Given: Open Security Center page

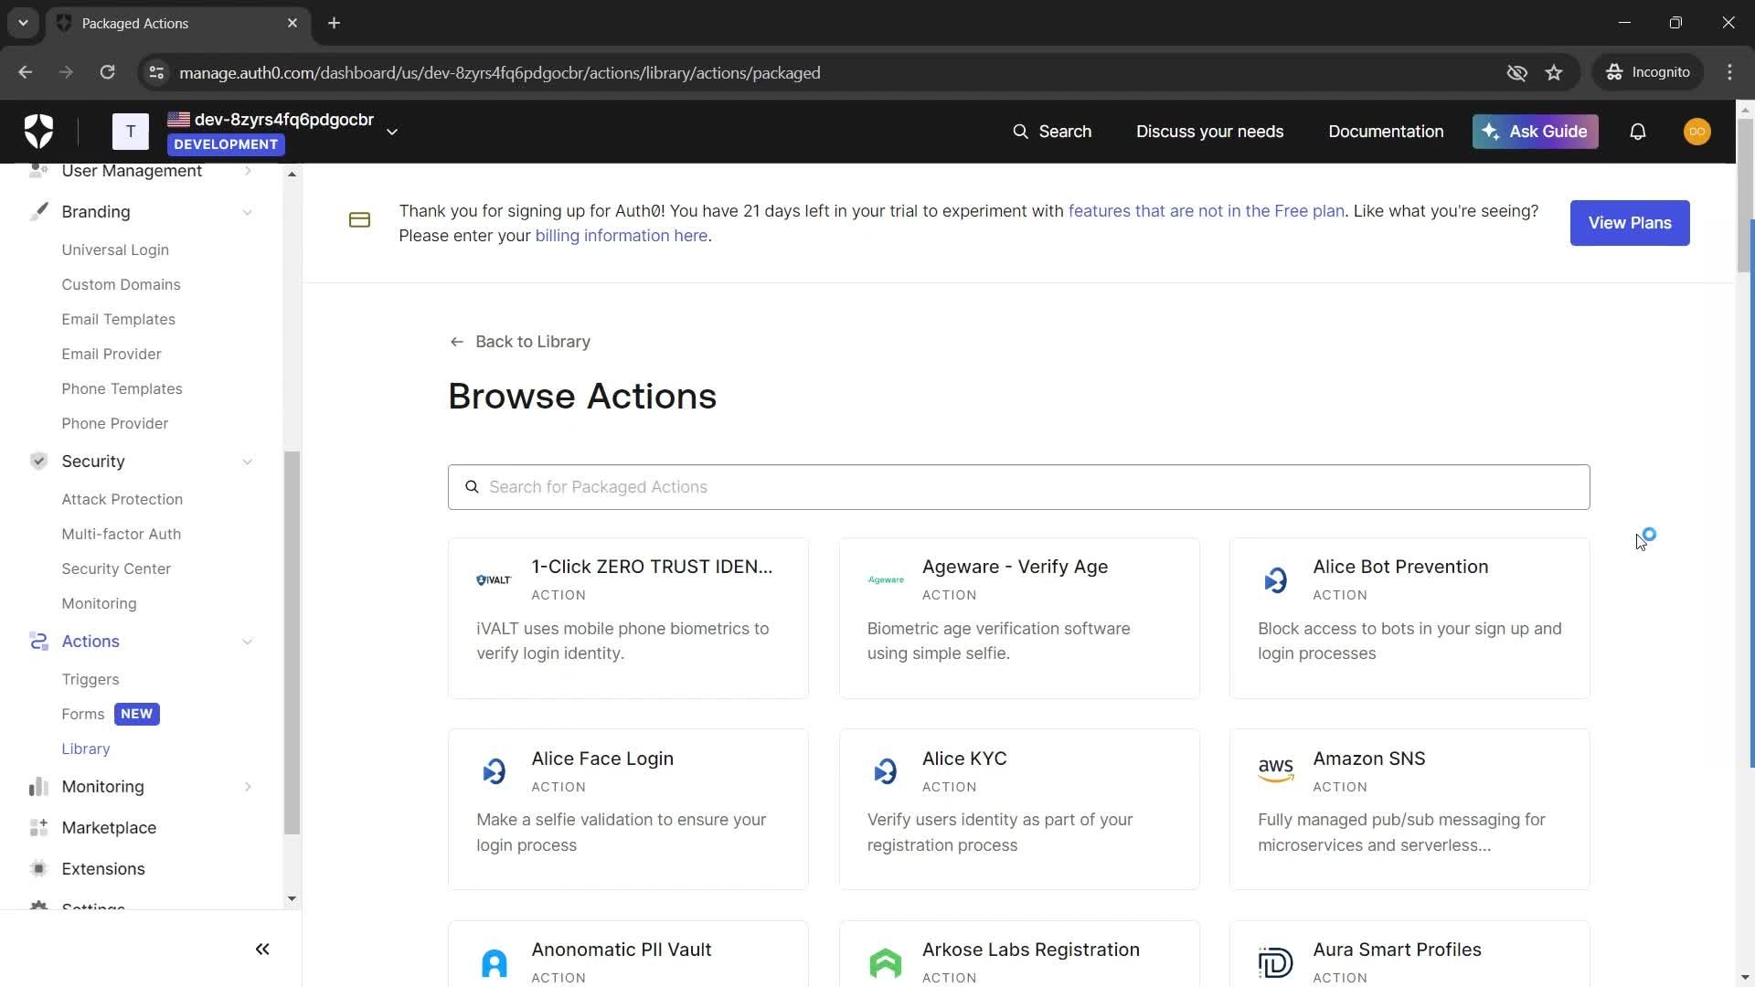Looking at the screenshot, I should pos(116,568).
